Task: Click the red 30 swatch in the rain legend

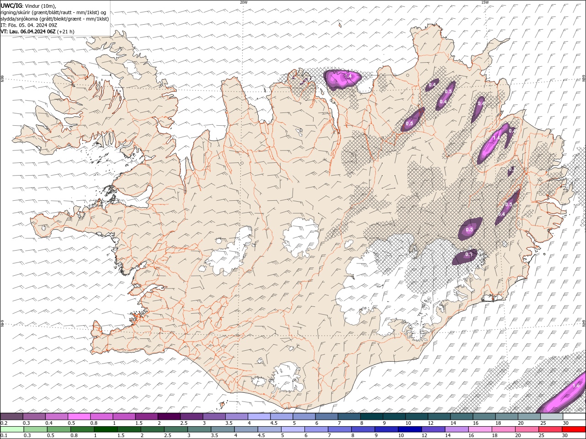Action: click(574, 429)
